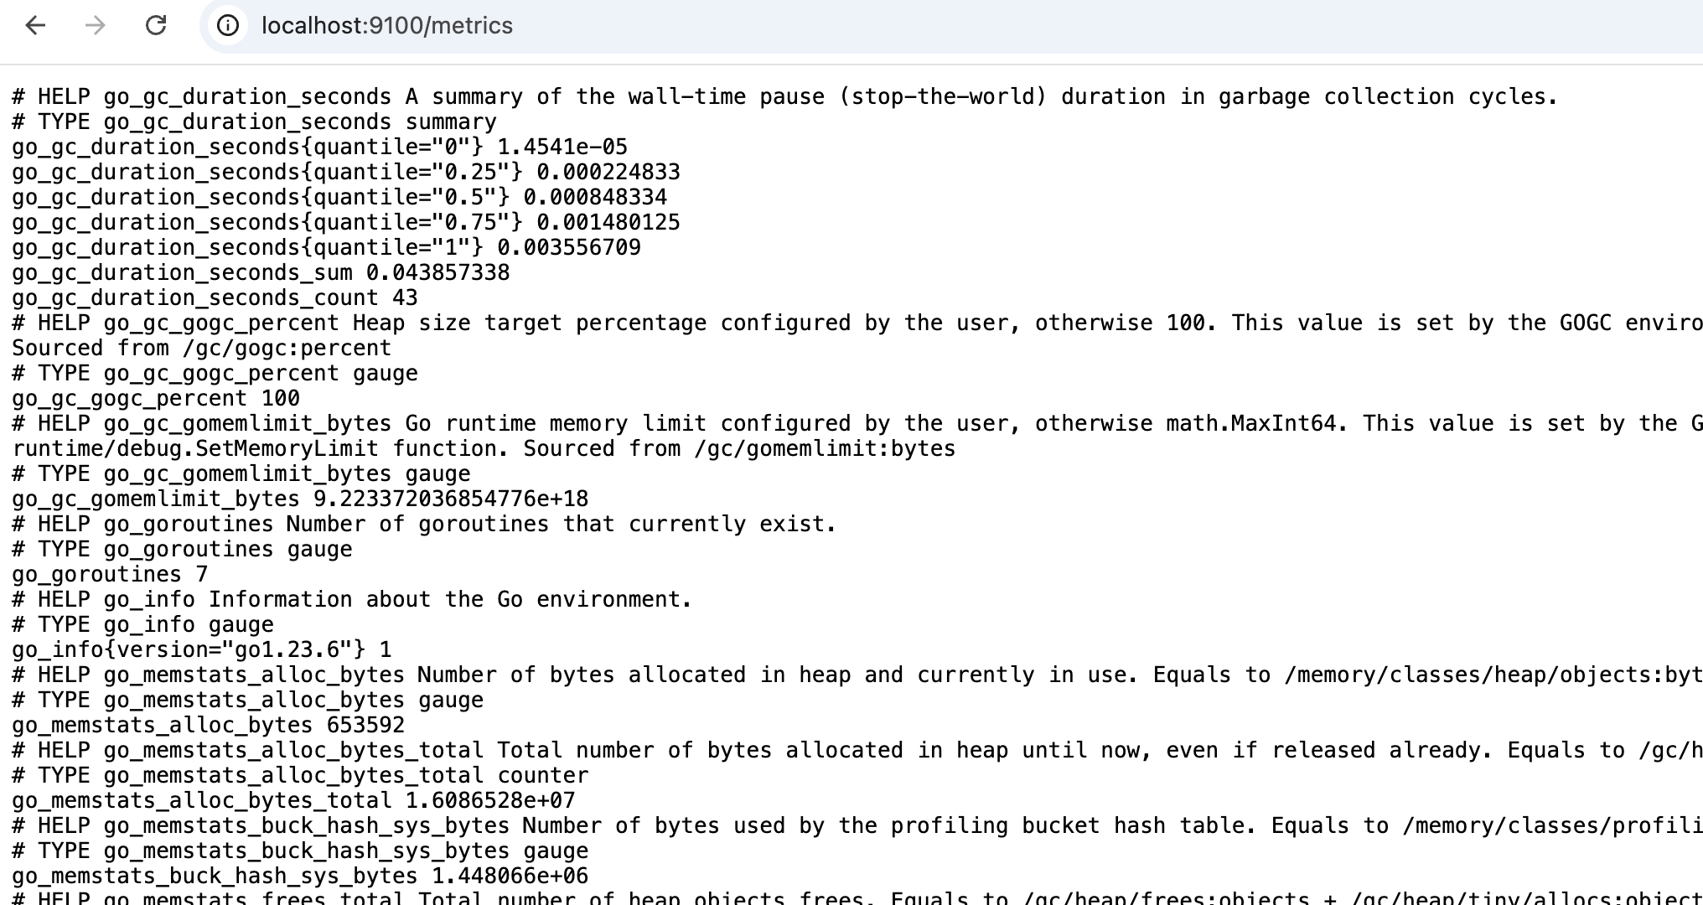Reload the metrics page
The height and width of the screenshot is (905, 1703).
[156, 26]
